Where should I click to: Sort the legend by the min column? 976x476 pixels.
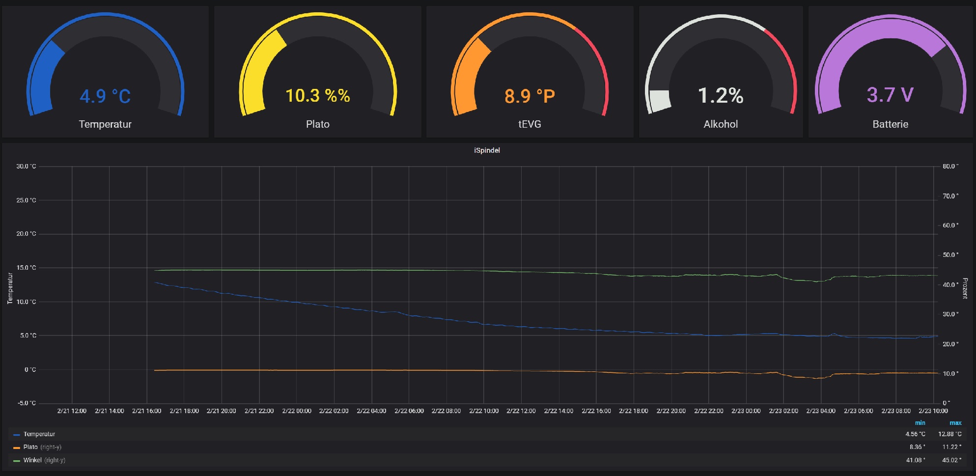(920, 423)
